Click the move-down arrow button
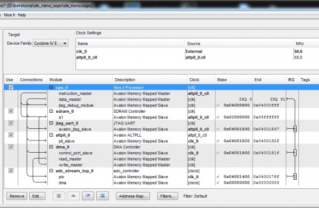Viewport: 319px width, 208px height. pyautogui.click(x=88, y=196)
